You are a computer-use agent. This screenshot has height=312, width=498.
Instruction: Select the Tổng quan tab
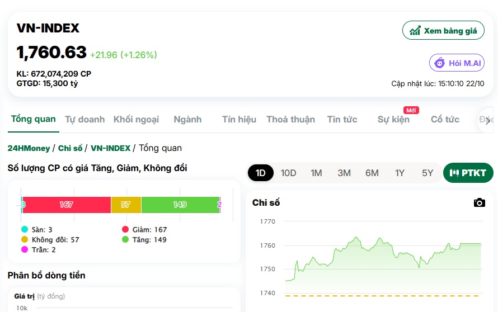[x=34, y=119]
